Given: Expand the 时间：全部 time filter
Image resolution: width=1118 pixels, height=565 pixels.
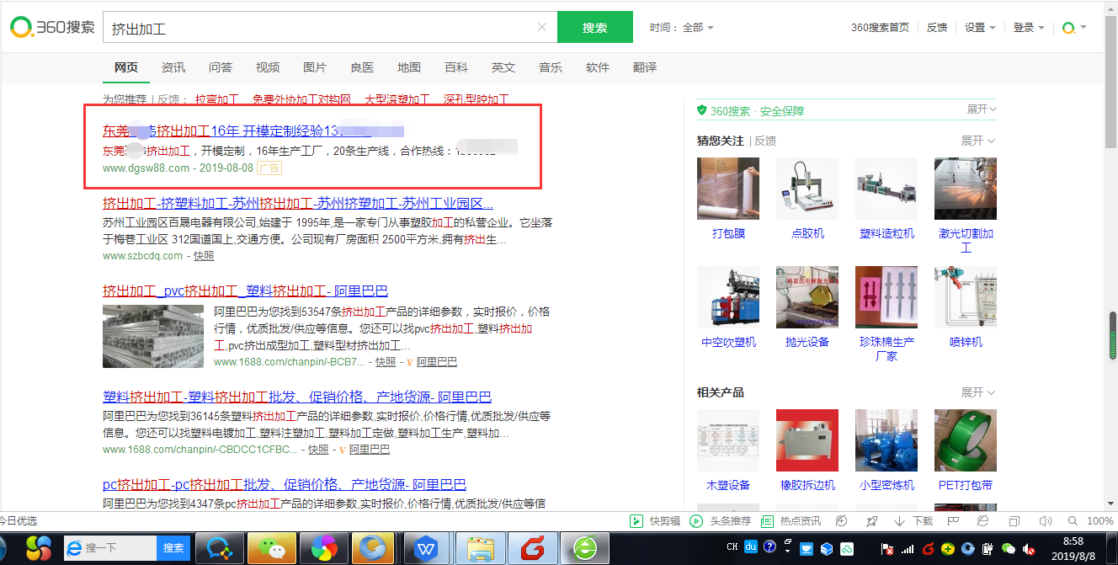Looking at the screenshot, I should click(x=682, y=28).
